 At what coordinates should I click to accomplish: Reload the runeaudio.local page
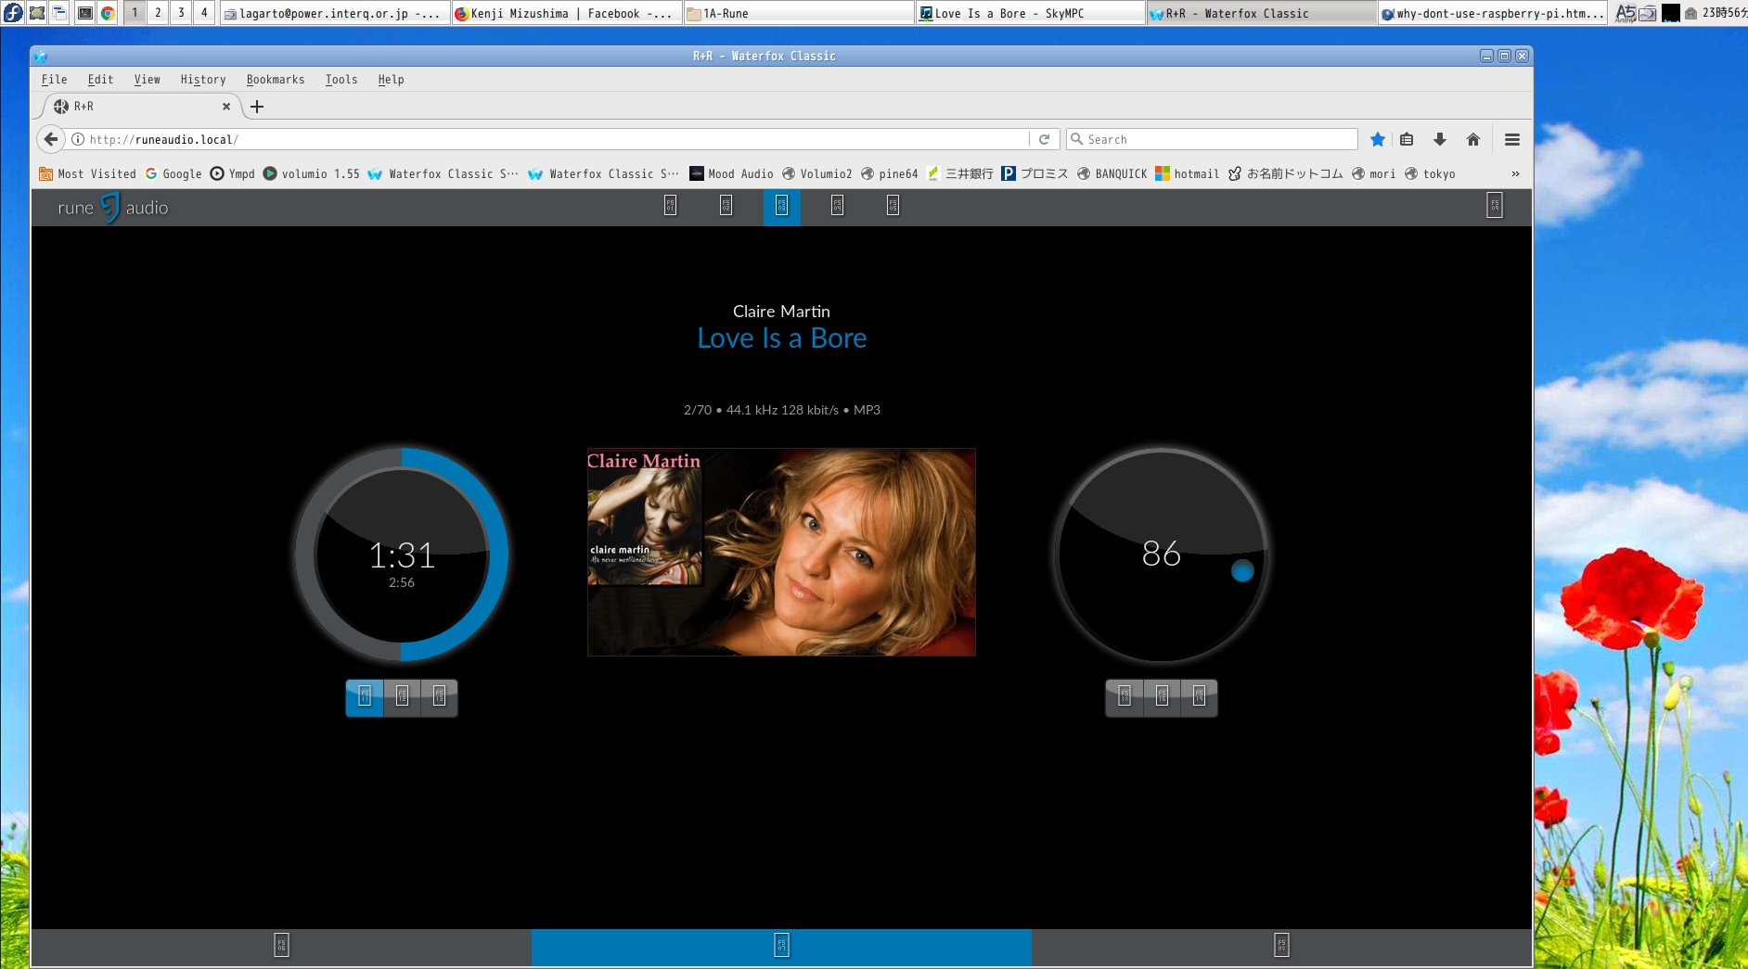(x=1044, y=139)
